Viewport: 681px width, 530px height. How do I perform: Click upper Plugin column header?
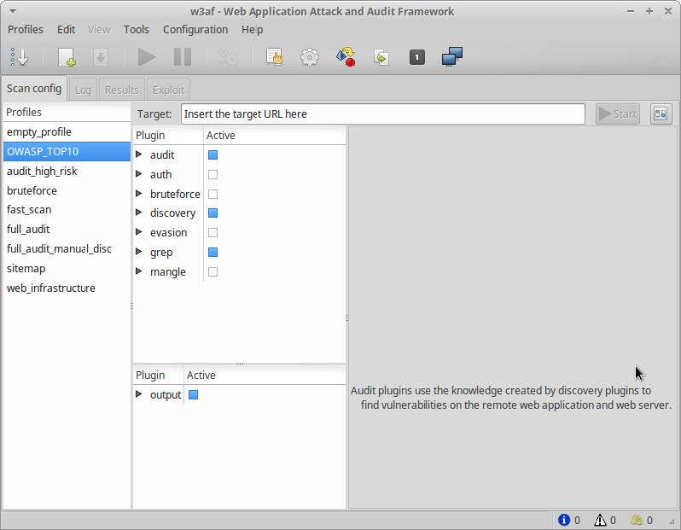[168, 135]
